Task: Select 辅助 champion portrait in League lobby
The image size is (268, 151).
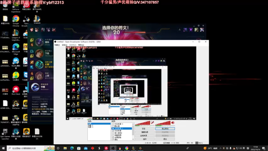Action: 39,42
